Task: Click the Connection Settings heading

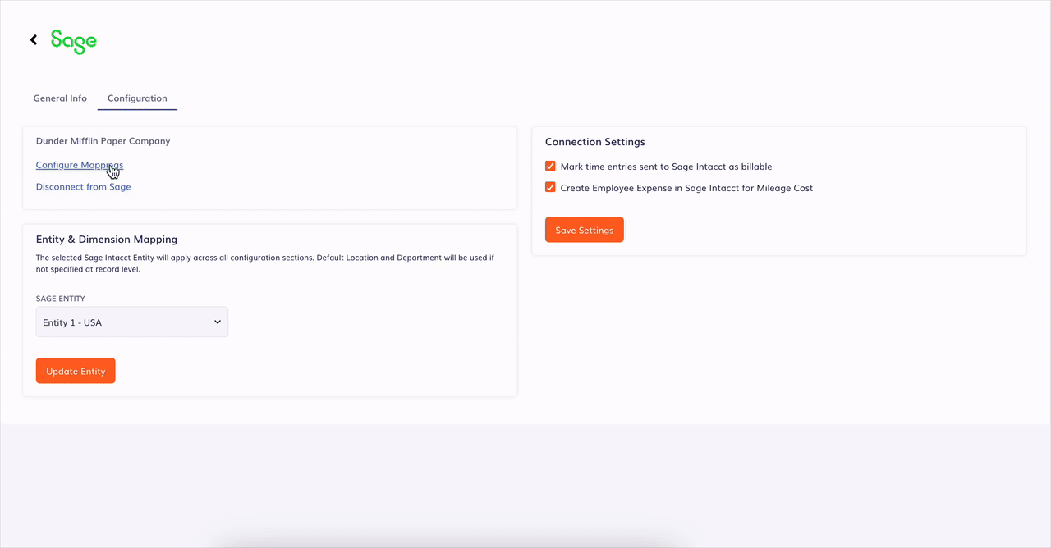Action: (x=594, y=141)
